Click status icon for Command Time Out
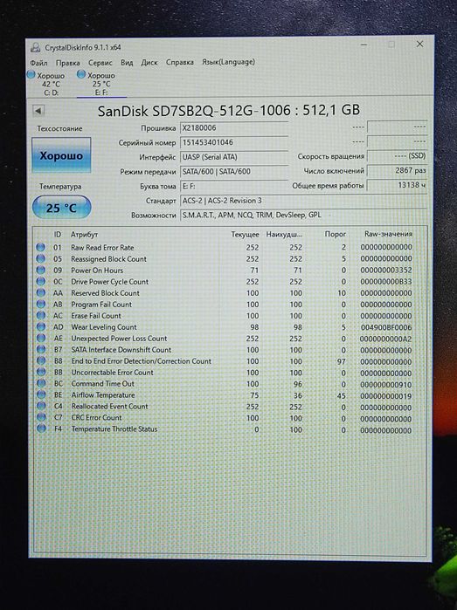The width and height of the screenshot is (457, 610). 40,383
